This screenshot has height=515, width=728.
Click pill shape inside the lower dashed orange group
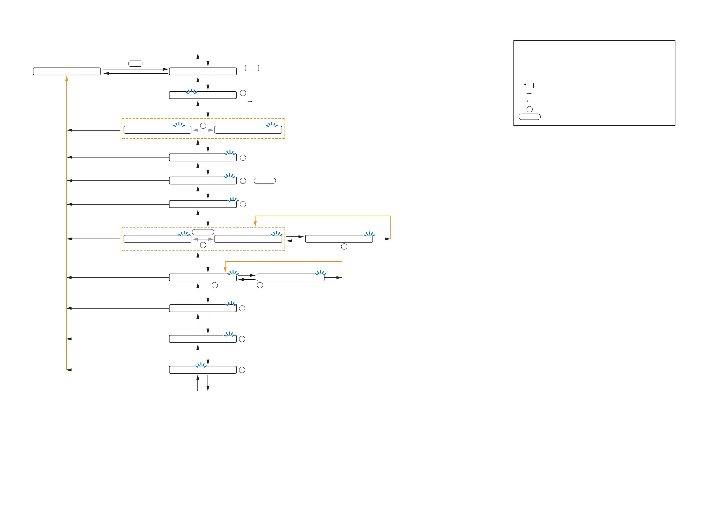pyautogui.click(x=203, y=232)
